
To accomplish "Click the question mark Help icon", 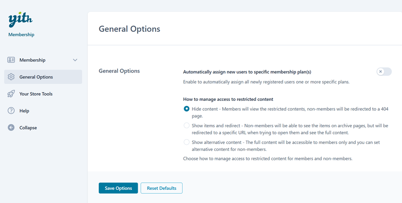I will [x=11, y=111].
